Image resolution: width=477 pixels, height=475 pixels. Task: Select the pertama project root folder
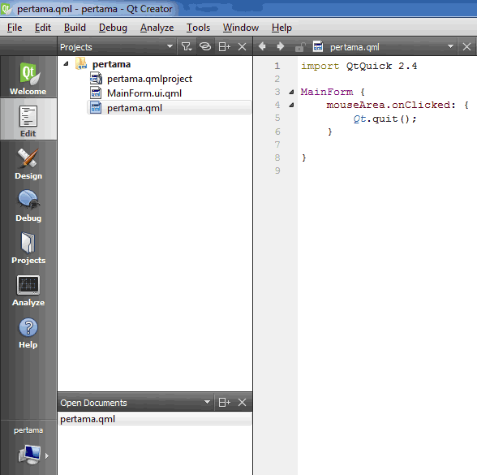click(x=111, y=64)
